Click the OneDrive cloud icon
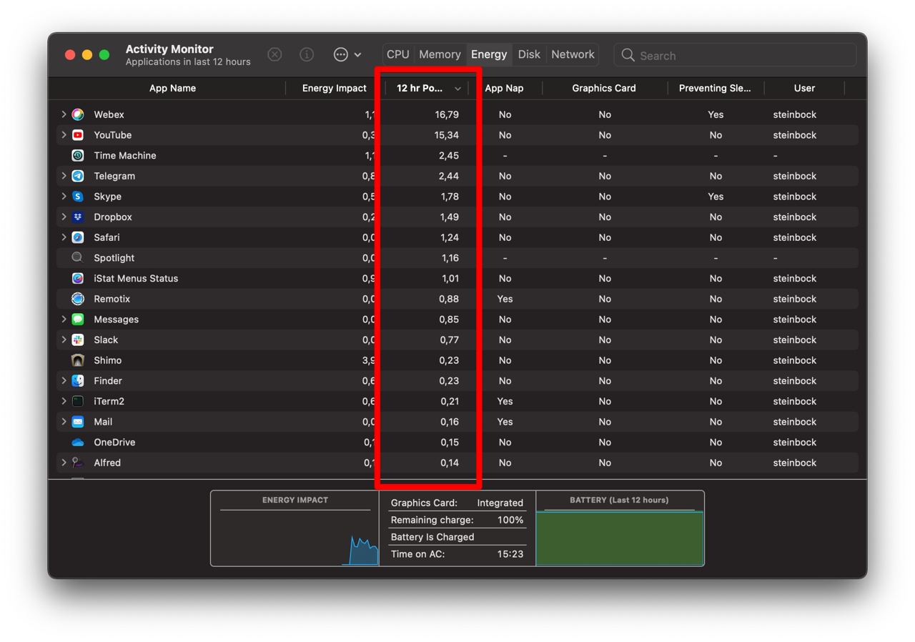This screenshot has width=915, height=642. pos(78,443)
